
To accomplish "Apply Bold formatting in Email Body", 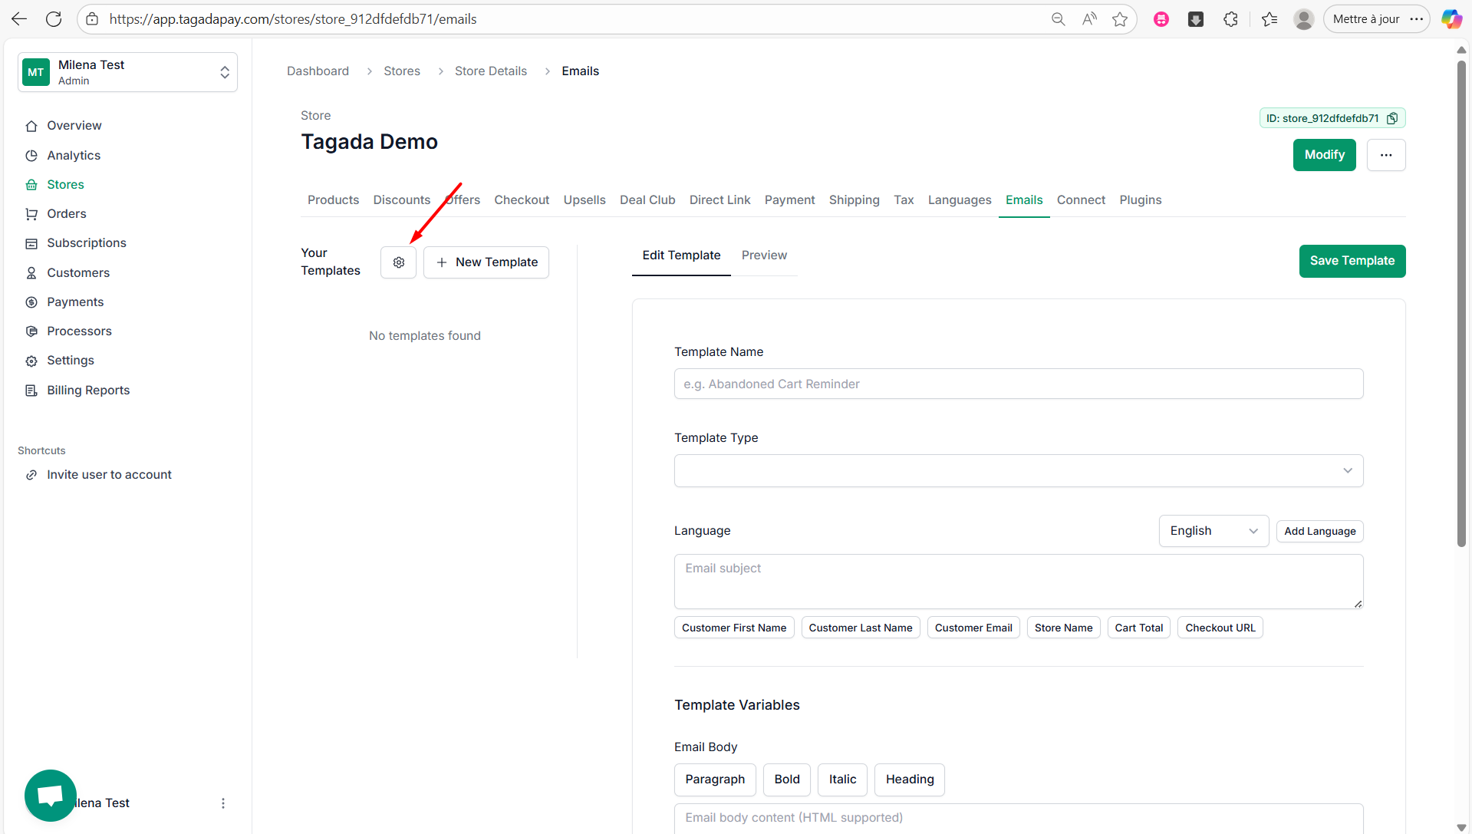I will click(786, 779).
